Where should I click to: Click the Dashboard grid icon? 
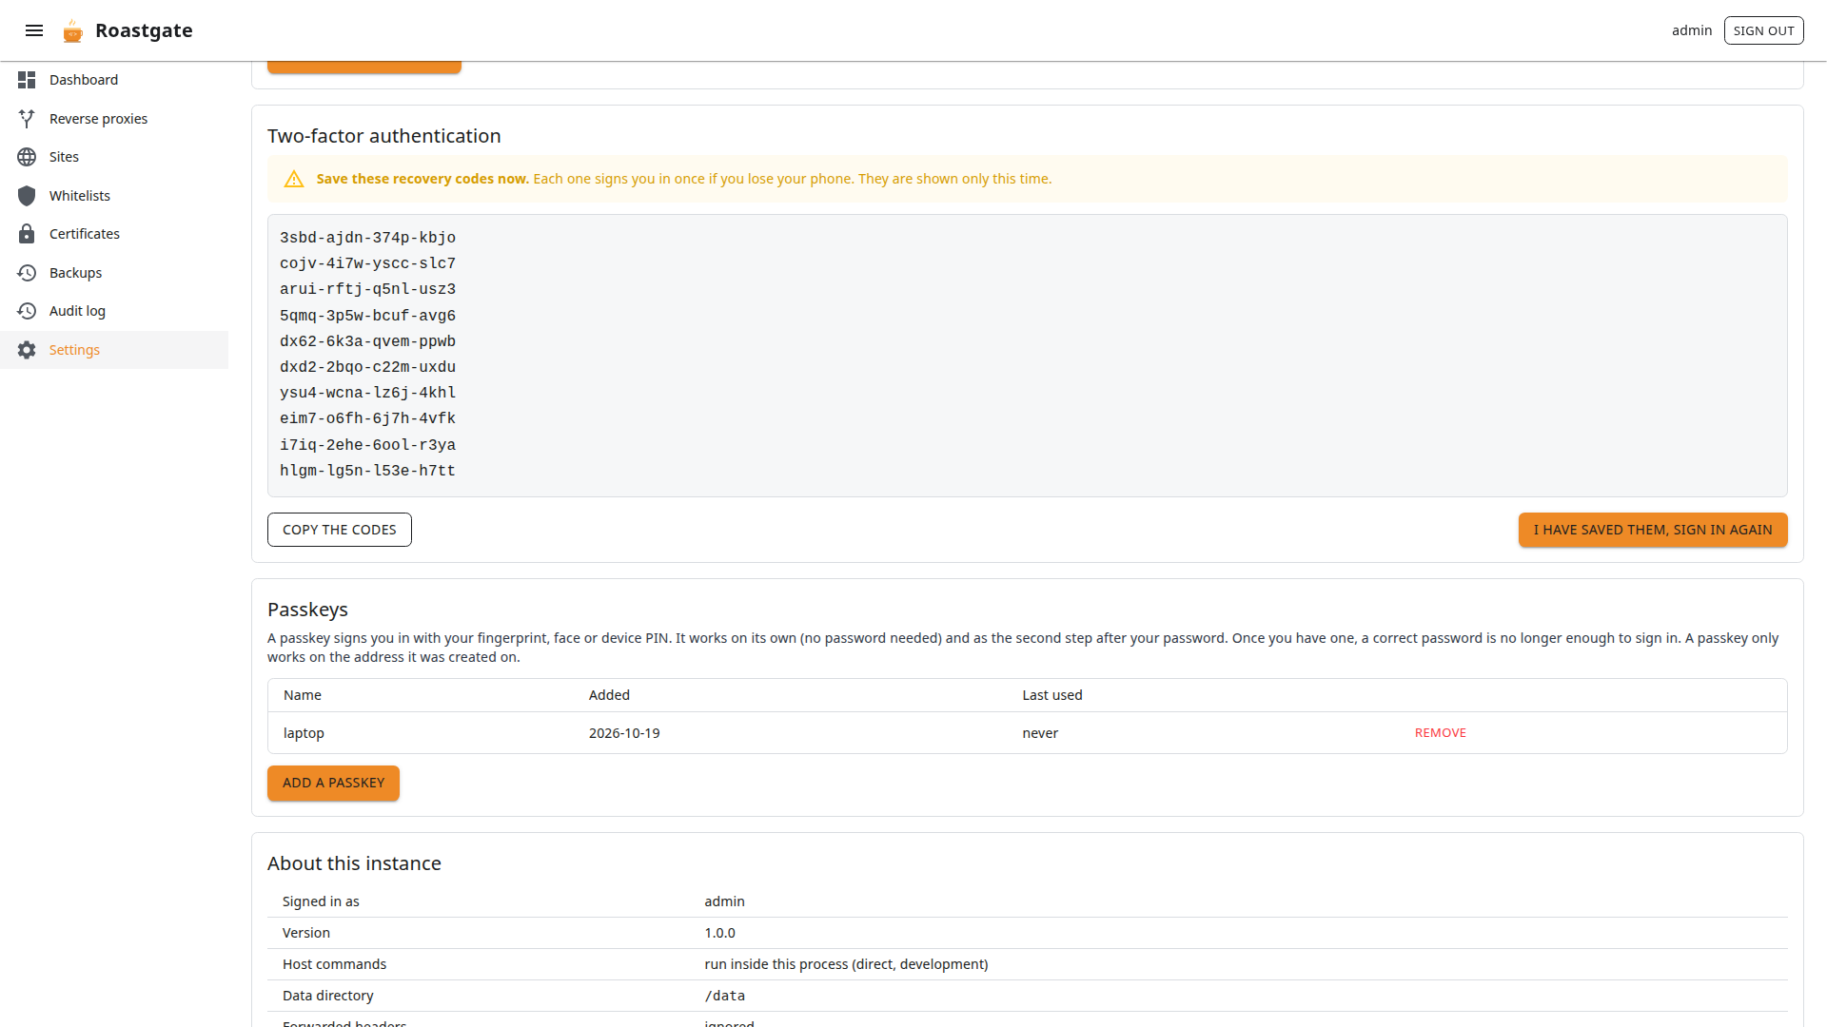coord(27,80)
